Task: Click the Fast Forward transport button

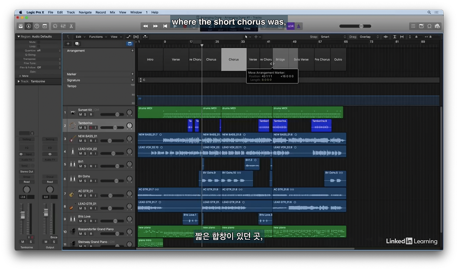Action: (155, 26)
